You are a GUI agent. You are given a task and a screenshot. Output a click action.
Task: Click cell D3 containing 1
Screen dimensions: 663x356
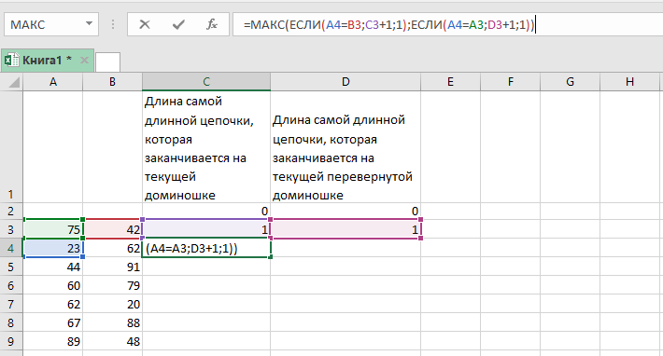(x=346, y=229)
